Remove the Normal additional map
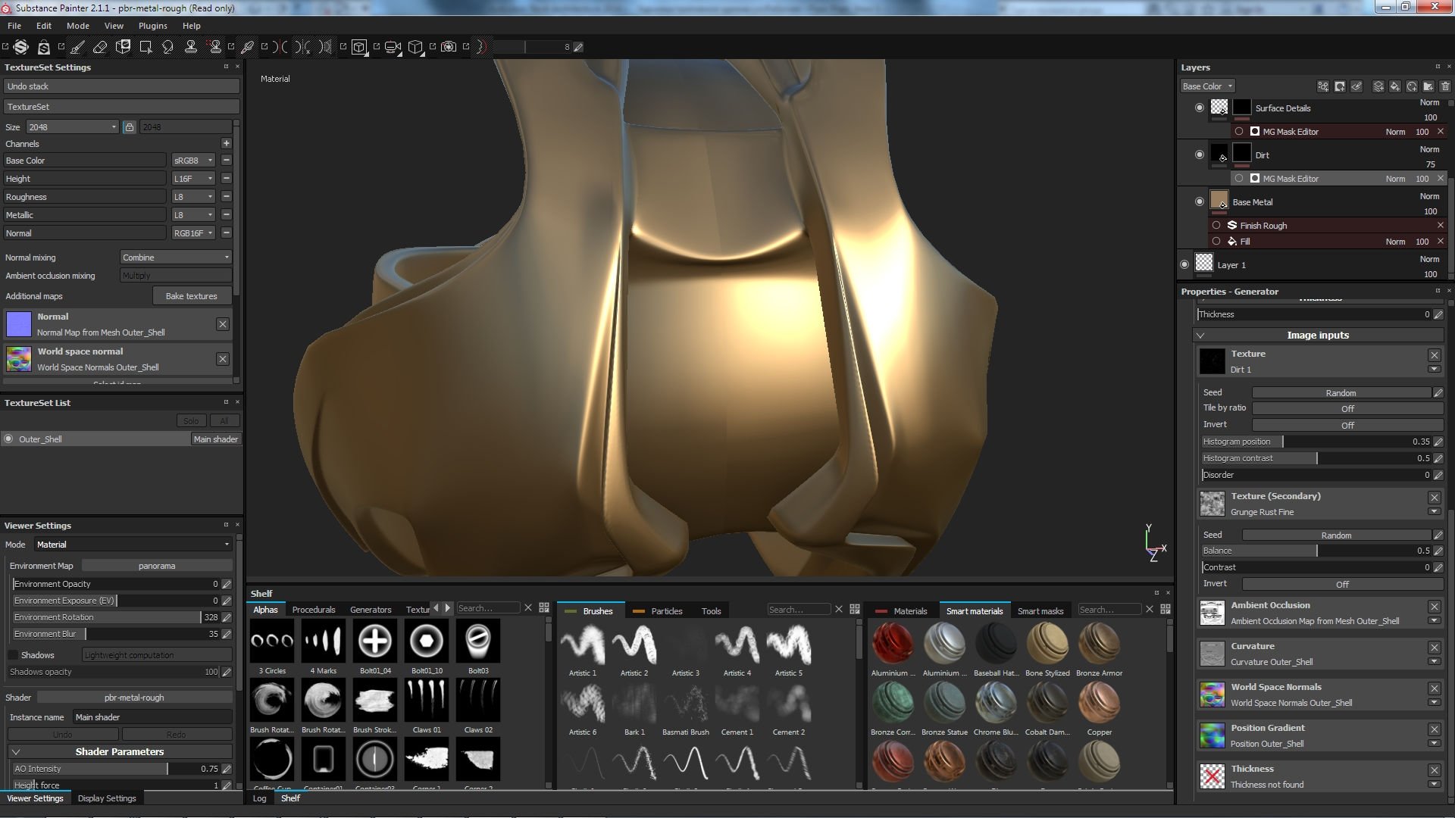 tap(223, 324)
